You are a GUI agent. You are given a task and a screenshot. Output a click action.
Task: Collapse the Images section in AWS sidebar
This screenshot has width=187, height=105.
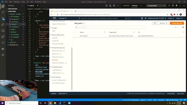(51, 28)
